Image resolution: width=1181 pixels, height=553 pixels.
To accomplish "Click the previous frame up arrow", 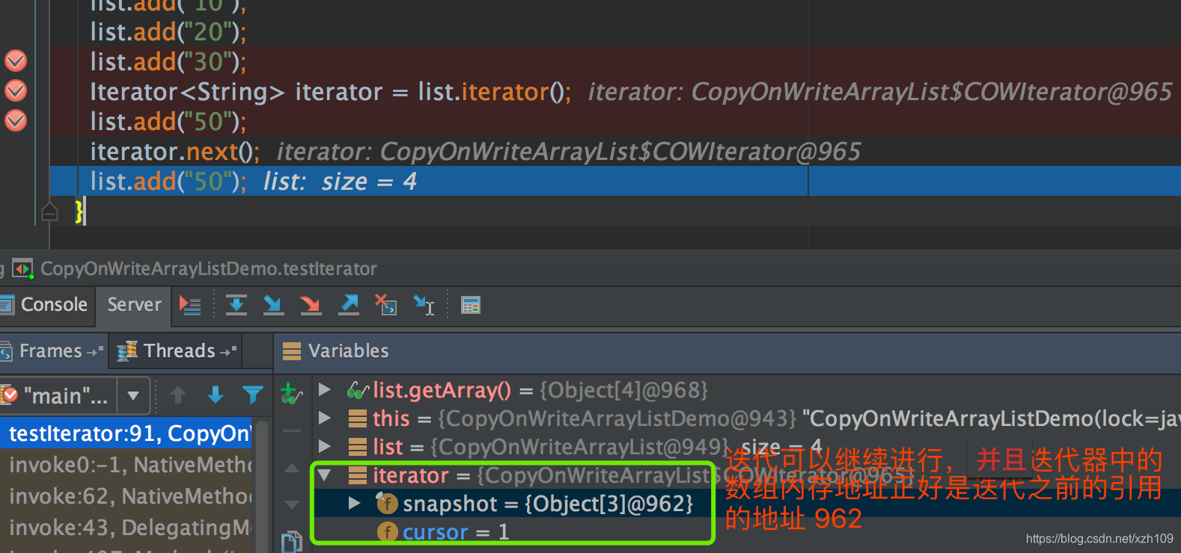I will [x=178, y=395].
